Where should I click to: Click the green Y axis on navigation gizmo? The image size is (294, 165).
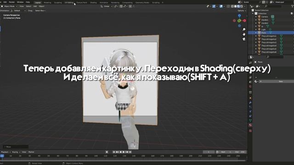pyautogui.click(x=239, y=21)
